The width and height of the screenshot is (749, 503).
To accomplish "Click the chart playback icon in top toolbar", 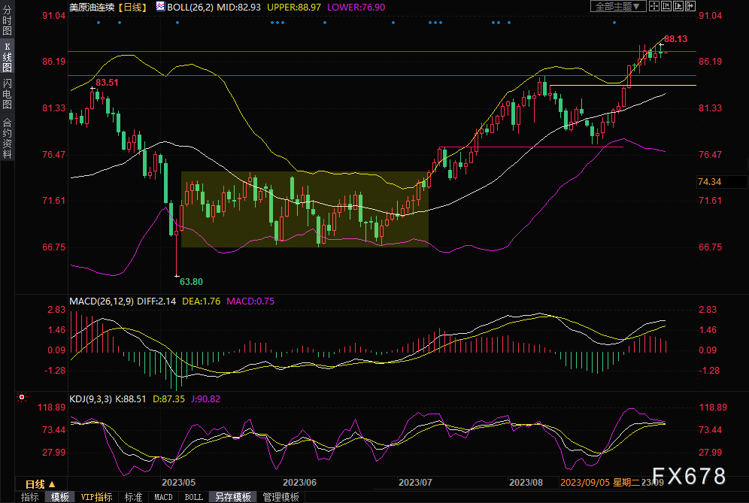I will point(678,6).
